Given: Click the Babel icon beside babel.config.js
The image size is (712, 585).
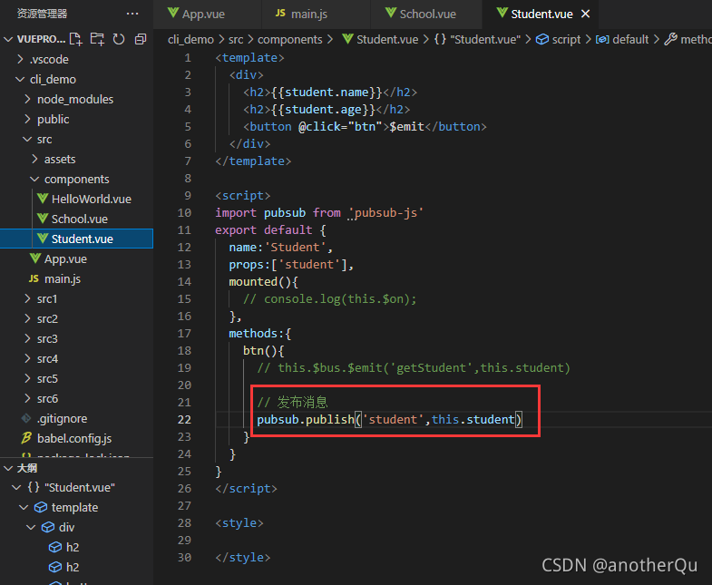Looking at the screenshot, I should pyautogui.click(x=26, y=438).
